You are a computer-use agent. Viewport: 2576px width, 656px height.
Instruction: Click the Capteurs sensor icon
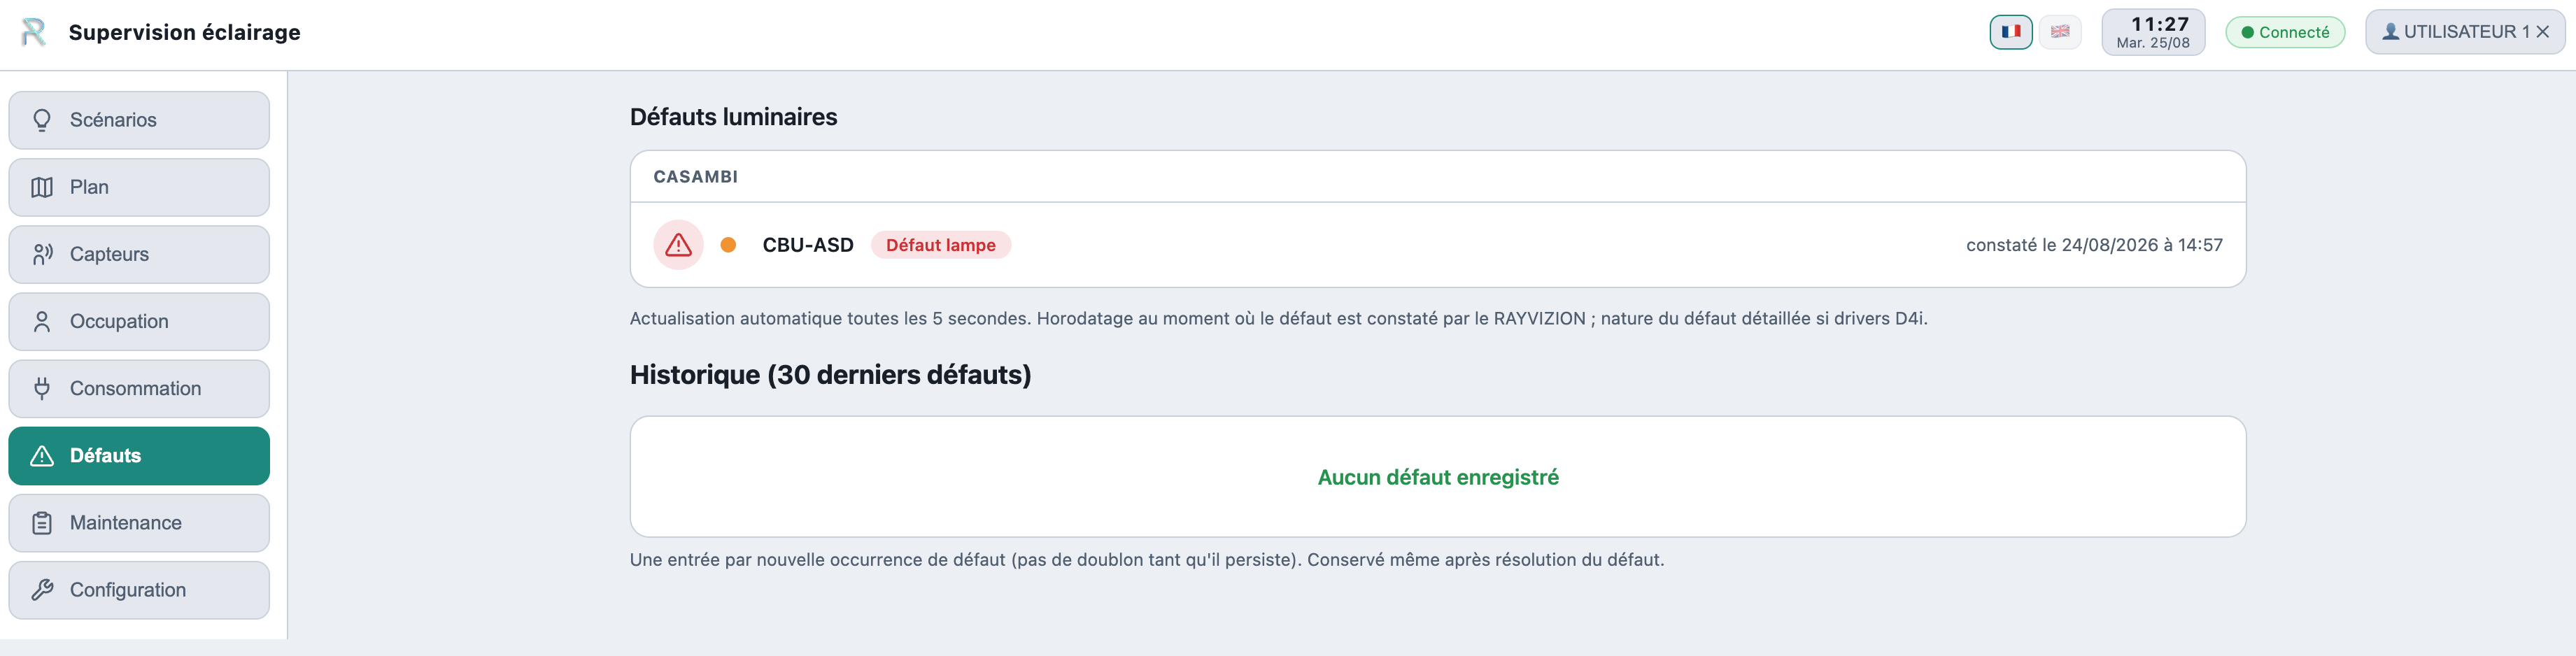[42, 254]
